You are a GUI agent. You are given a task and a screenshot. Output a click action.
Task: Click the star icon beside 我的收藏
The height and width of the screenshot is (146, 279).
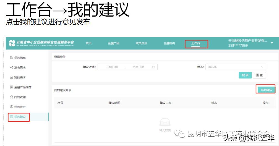(11, 97)
